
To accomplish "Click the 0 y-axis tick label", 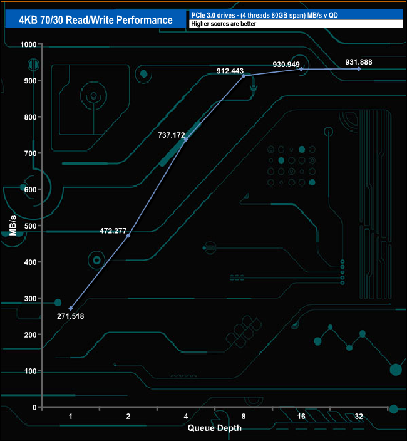I will [x=34, y=408].
